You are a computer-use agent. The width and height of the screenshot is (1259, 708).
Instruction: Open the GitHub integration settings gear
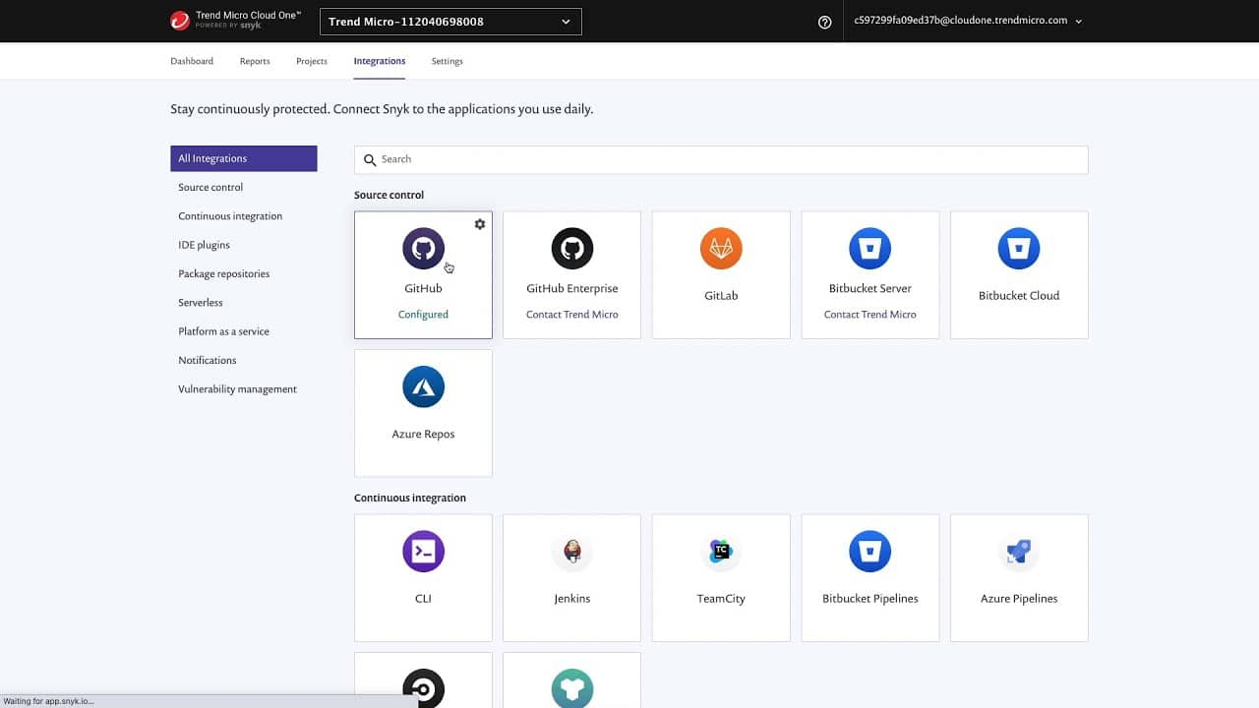pos(480,224)
